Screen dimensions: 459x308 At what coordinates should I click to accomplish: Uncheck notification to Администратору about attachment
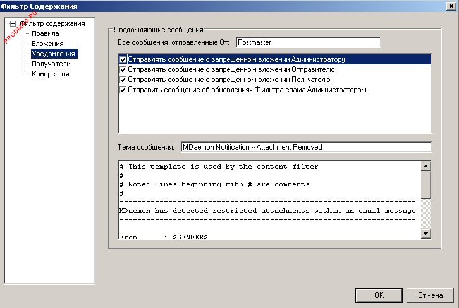click(123, 60)
